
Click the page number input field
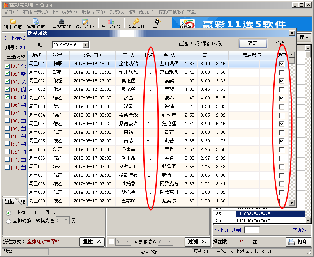point(252,230)
